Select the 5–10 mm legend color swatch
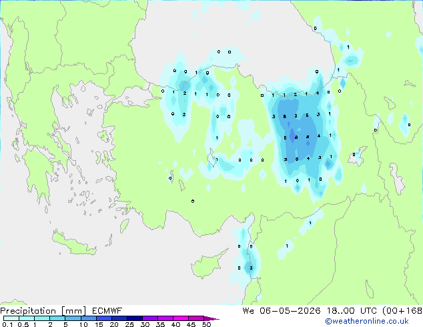This screenshot has height=327, width=423. (73, 318)
